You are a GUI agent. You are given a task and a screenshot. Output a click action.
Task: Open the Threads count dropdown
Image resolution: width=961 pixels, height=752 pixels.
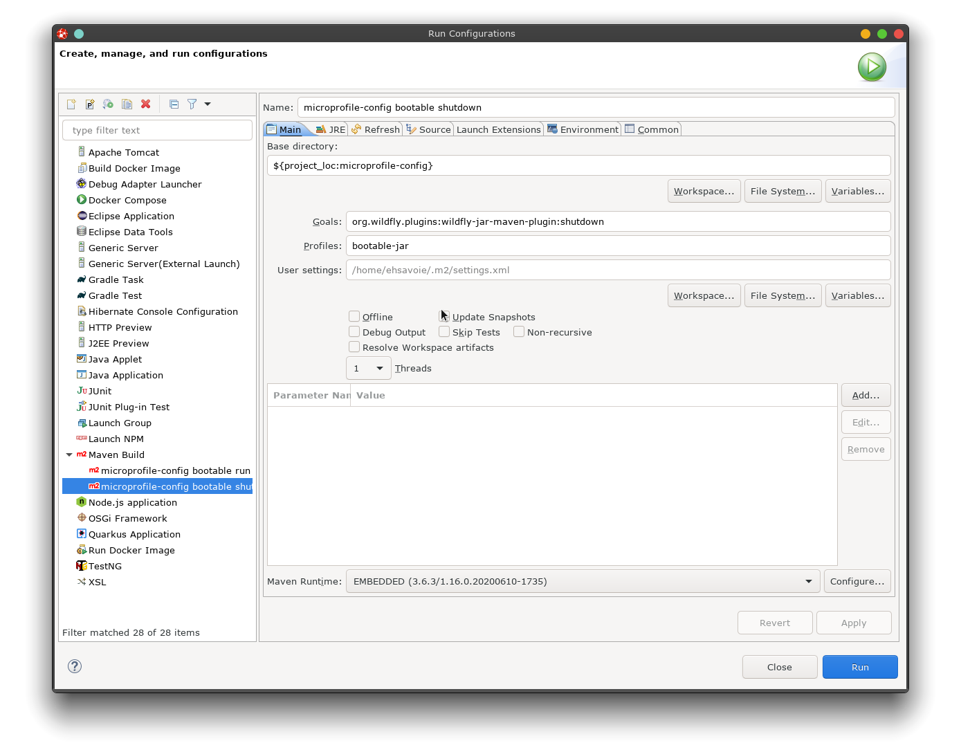click(368, 368)
